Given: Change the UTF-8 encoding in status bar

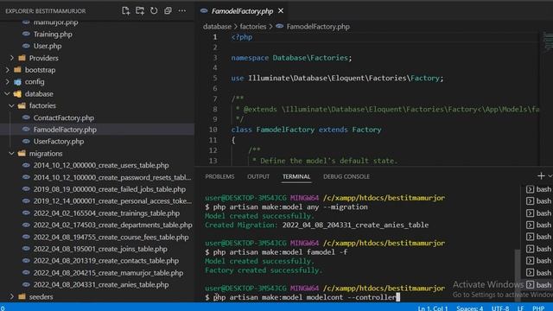Looking at the screenshot, I should [x=500, y=308].
